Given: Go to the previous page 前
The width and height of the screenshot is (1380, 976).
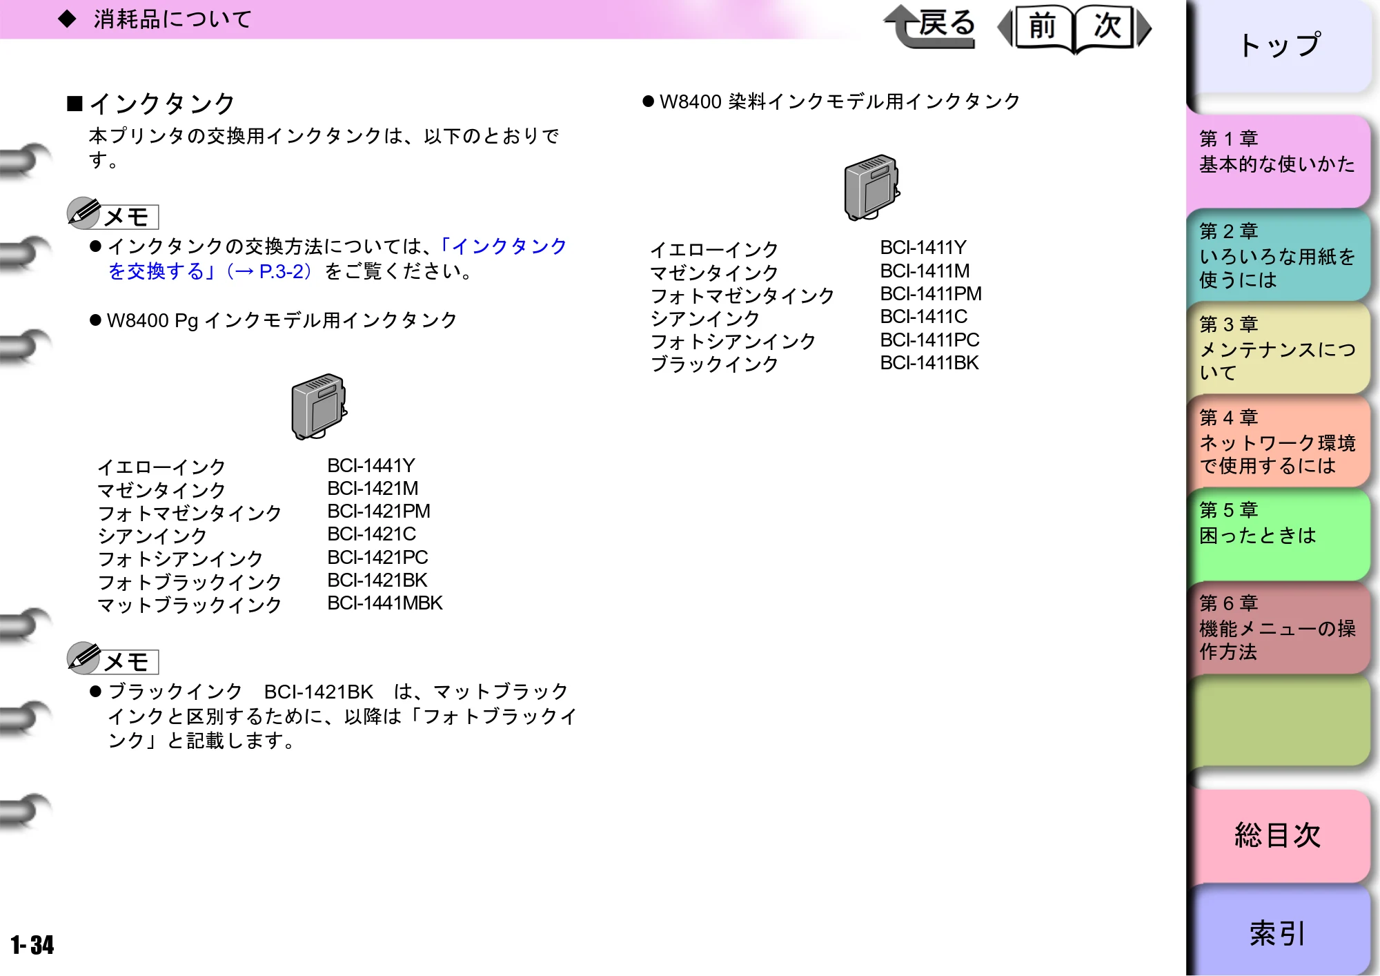Looking at the screenshot, I should [x=1038, y=28].
